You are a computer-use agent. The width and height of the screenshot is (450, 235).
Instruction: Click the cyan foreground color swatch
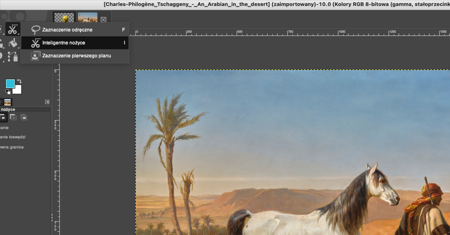tap(10, 84)
